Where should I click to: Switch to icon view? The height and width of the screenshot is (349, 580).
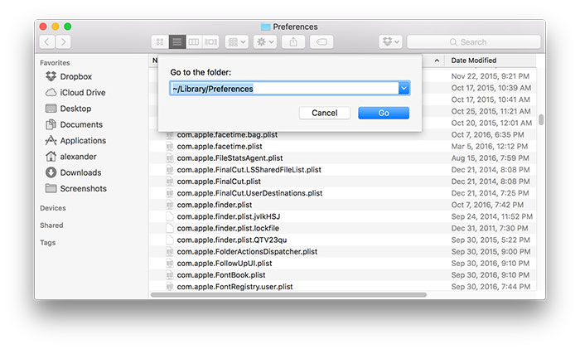(160, 41)
